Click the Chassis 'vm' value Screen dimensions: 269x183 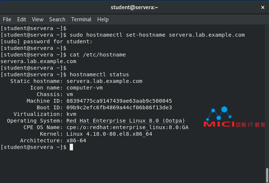click(70, 94)
